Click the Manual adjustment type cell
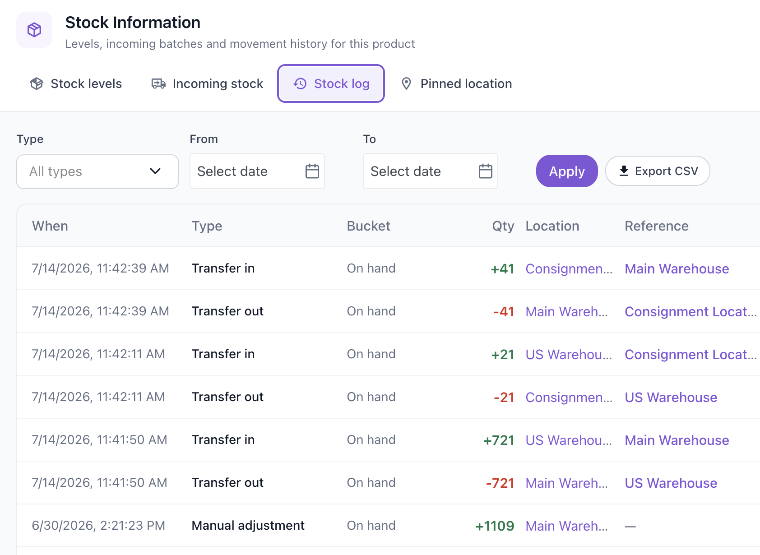760x555 pixels. tap(248, 525)
